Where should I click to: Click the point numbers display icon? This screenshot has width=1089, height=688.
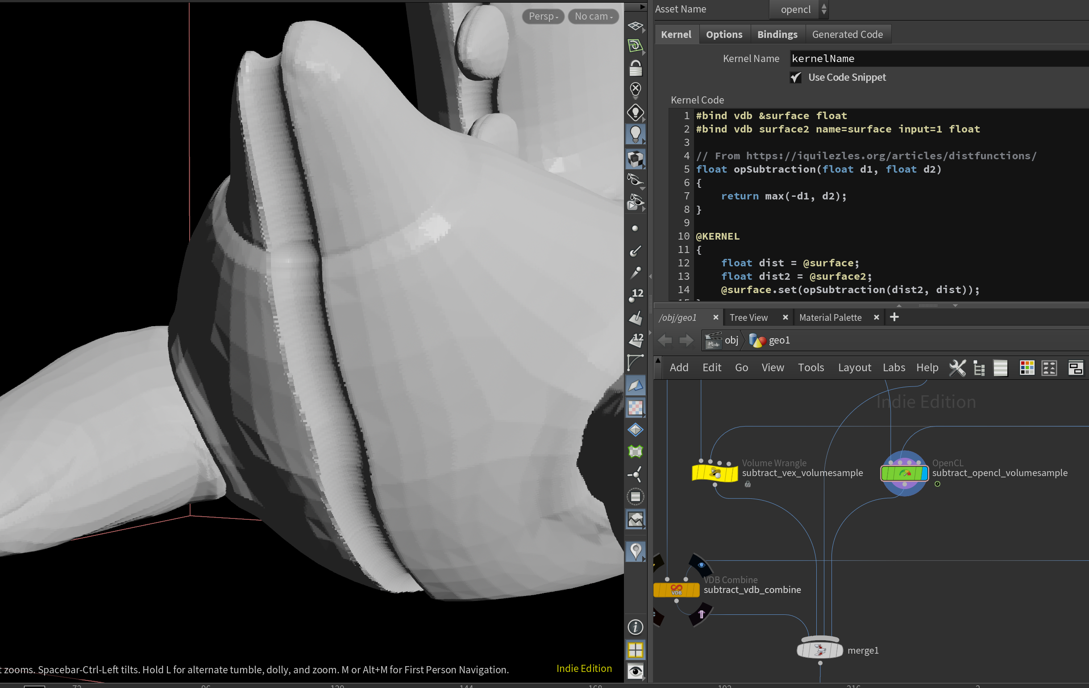click(x=636, y=295)
